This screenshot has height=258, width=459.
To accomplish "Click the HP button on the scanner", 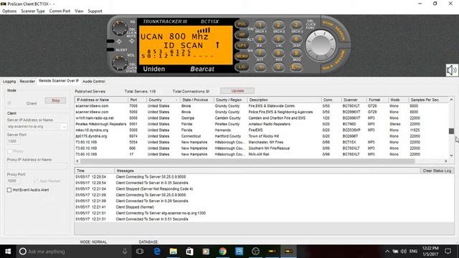I will coord(242,35).
